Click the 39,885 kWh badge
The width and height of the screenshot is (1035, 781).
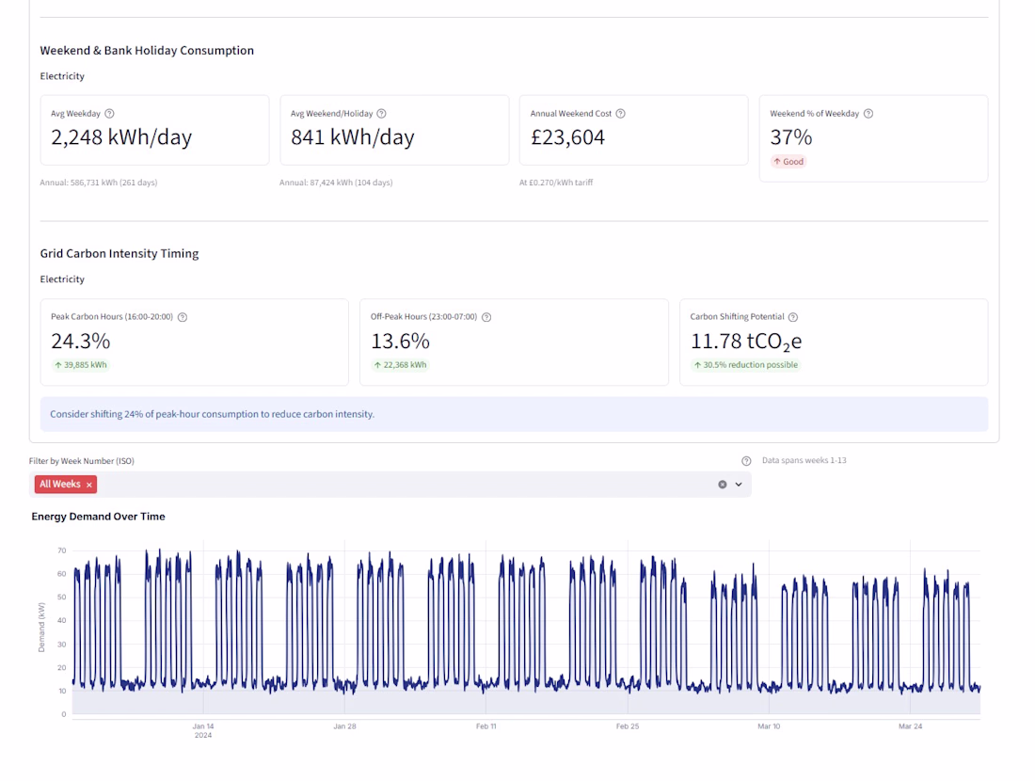(81, 365)
